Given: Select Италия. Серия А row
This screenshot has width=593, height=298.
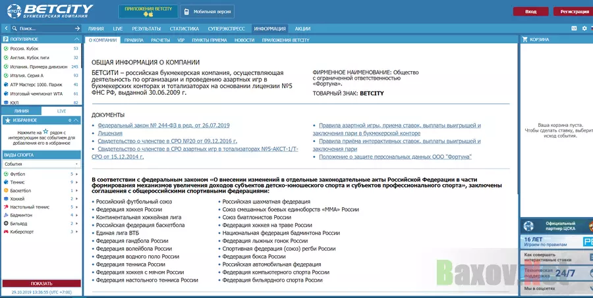Looking at the screenshot, I should (41, 76).
